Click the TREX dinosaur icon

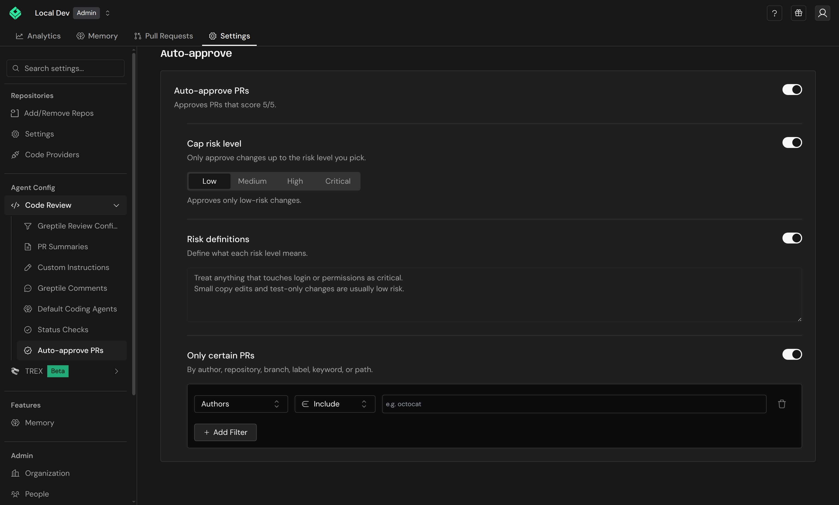click(15, 371)
